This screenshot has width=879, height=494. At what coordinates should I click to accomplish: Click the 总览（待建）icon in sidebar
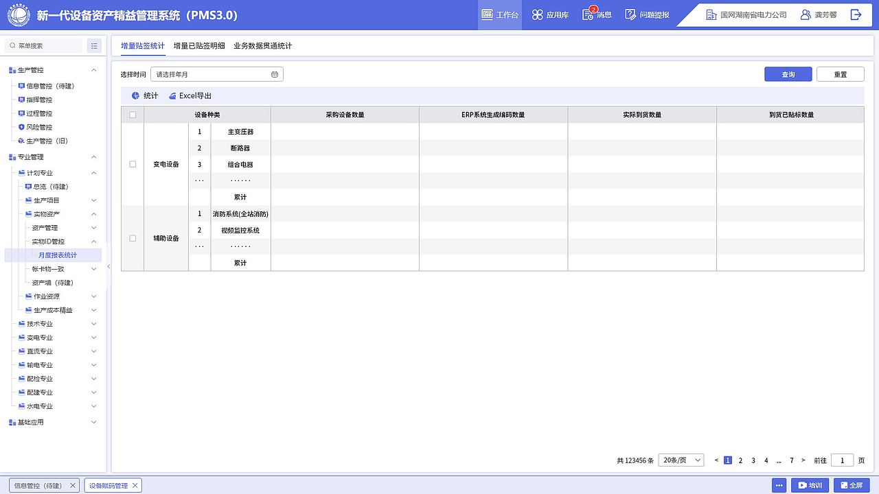28,187
